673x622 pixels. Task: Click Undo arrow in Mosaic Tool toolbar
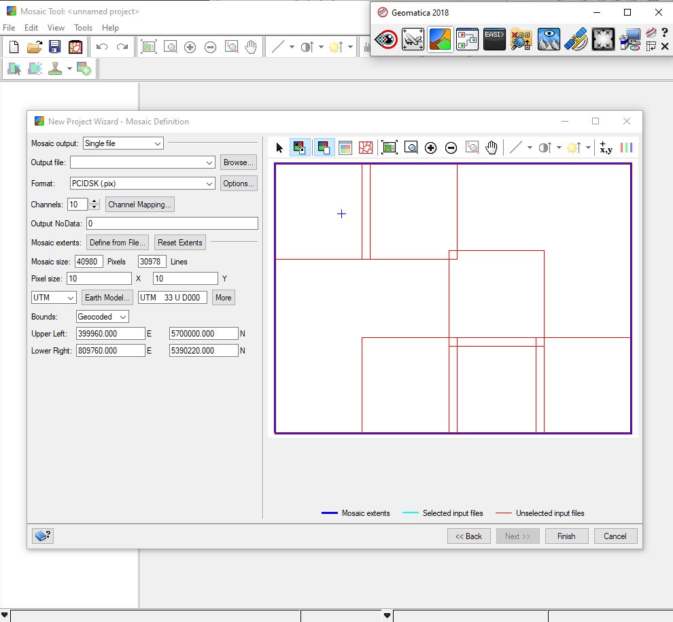pyautogui.click(x=102, y=47)
